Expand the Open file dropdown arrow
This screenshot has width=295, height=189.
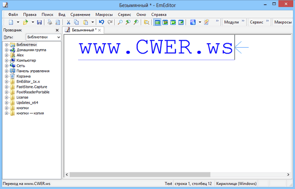pos(33,23)
